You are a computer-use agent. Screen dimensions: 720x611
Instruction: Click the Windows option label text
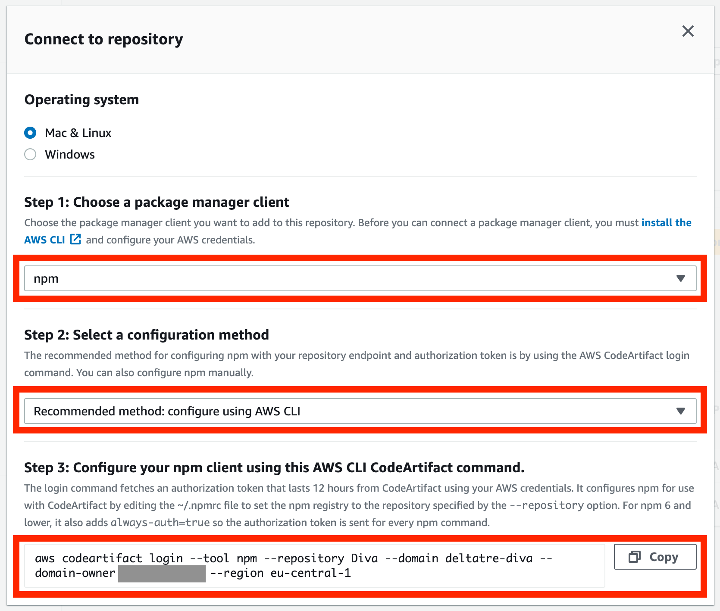70,154
